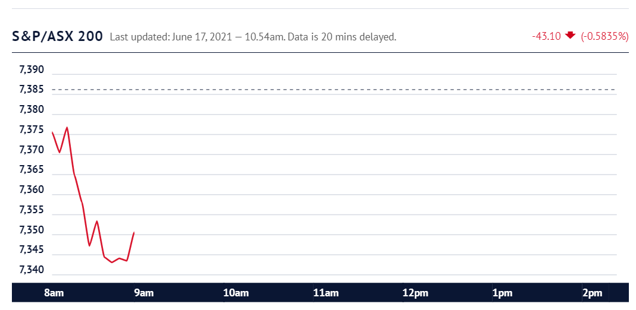Click the 7,340 y-axis label
This screenshot has width=636, height=310.
click(31, 270)
